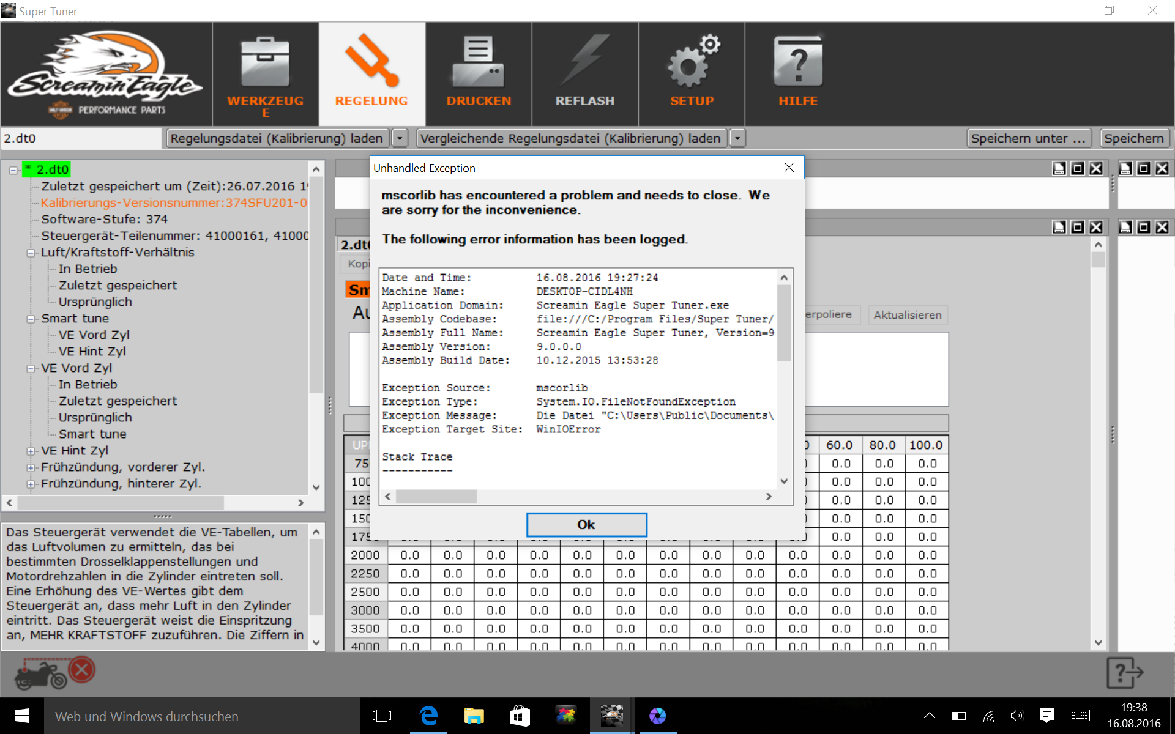Open the SETUP gears section

click(x=692, y=75)
